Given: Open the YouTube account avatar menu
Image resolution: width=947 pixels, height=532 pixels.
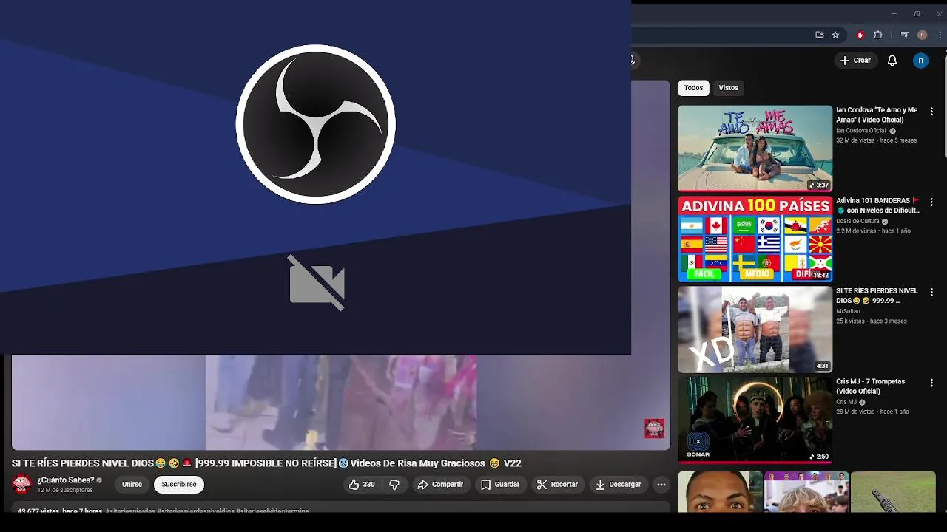Looking at the screenshot, I should (x=920, y=61).
